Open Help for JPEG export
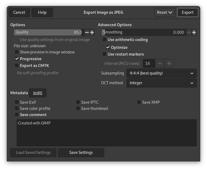 point(42,12)
